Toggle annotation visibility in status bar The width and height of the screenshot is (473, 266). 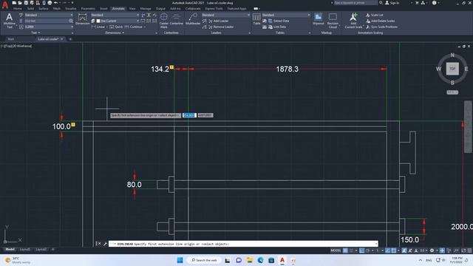[x=404, y=250]
